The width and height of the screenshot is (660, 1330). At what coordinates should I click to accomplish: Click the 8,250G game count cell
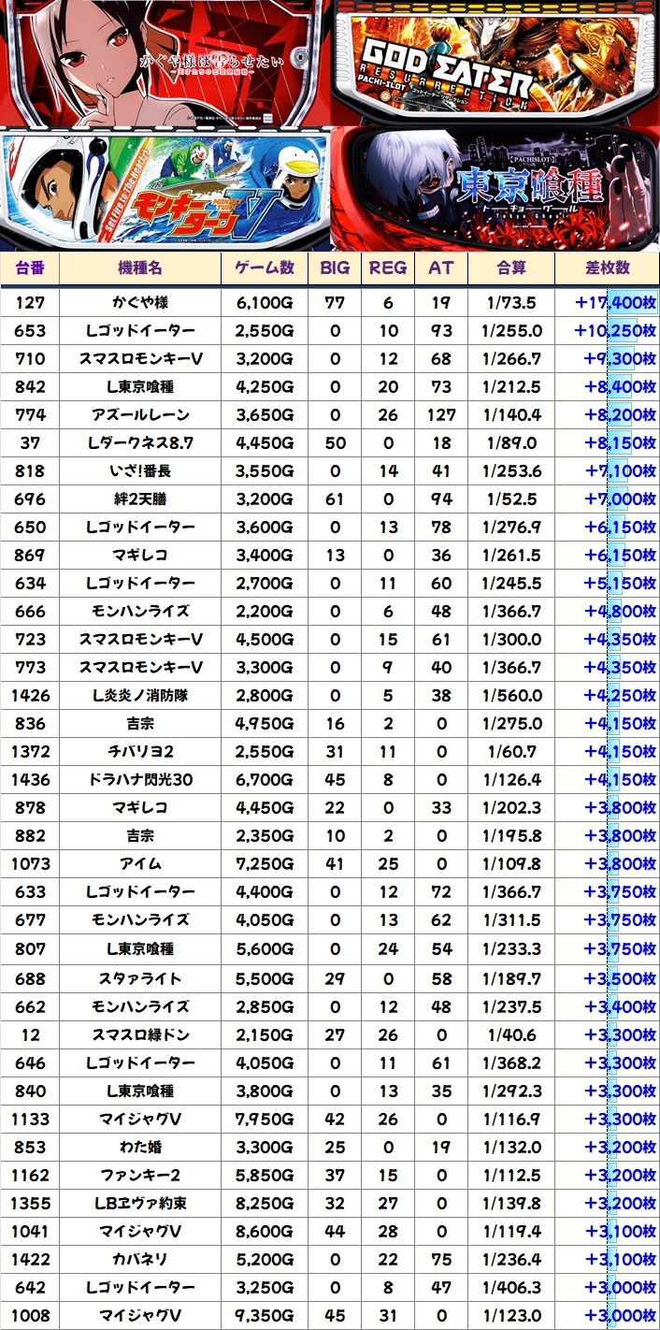point(265,1203)
